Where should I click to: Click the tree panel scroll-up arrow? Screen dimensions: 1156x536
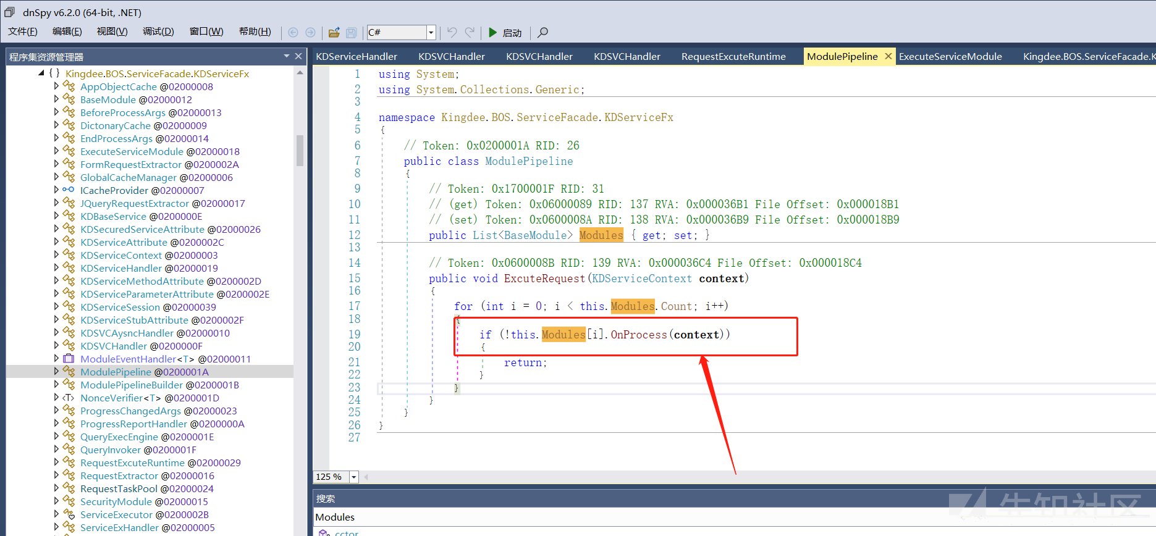[x=300, y=72]
